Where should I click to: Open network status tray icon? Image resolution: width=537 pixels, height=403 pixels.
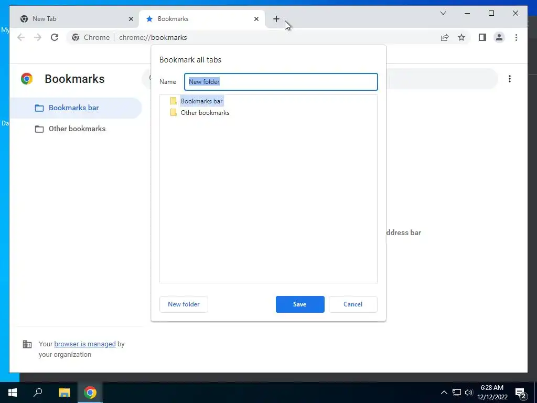[457, 393]
